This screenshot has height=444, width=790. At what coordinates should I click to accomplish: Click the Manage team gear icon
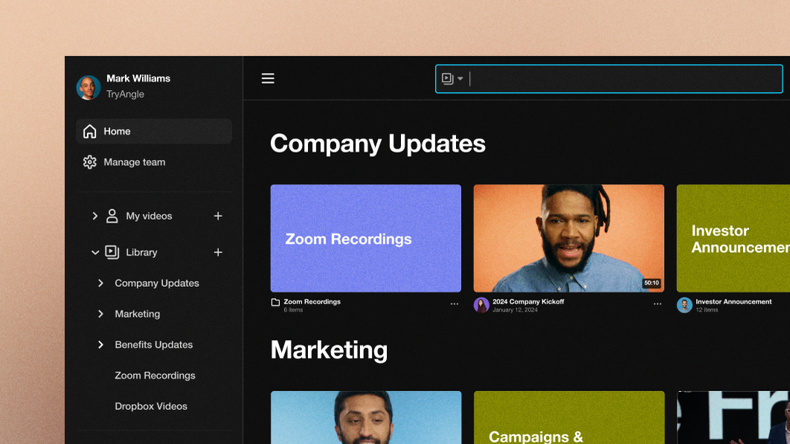click(90, 162)
